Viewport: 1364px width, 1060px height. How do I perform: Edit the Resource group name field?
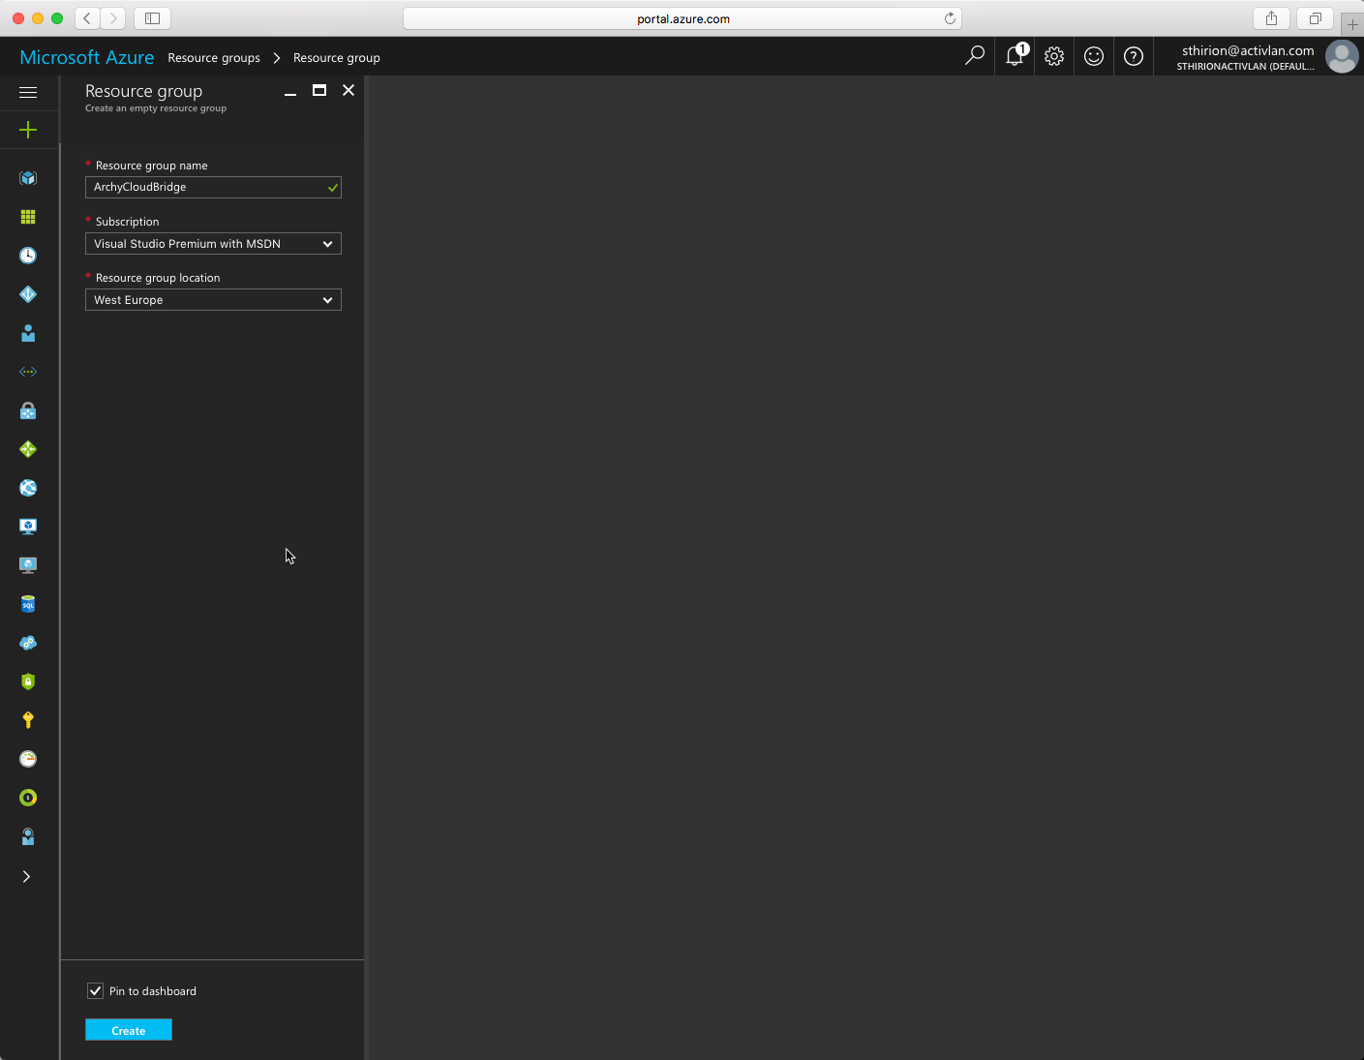pos(213,187)
